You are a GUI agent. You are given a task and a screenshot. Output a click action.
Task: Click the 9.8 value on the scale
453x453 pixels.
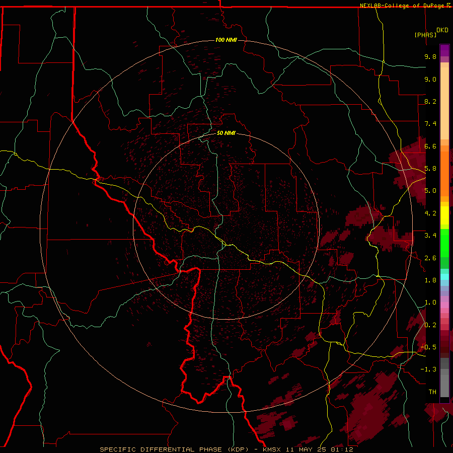pos(430,56)
